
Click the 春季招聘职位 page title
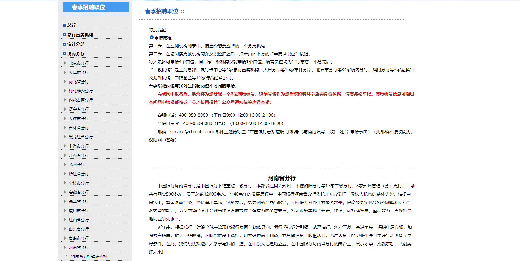pyautogui.click(x=162, y=11)
